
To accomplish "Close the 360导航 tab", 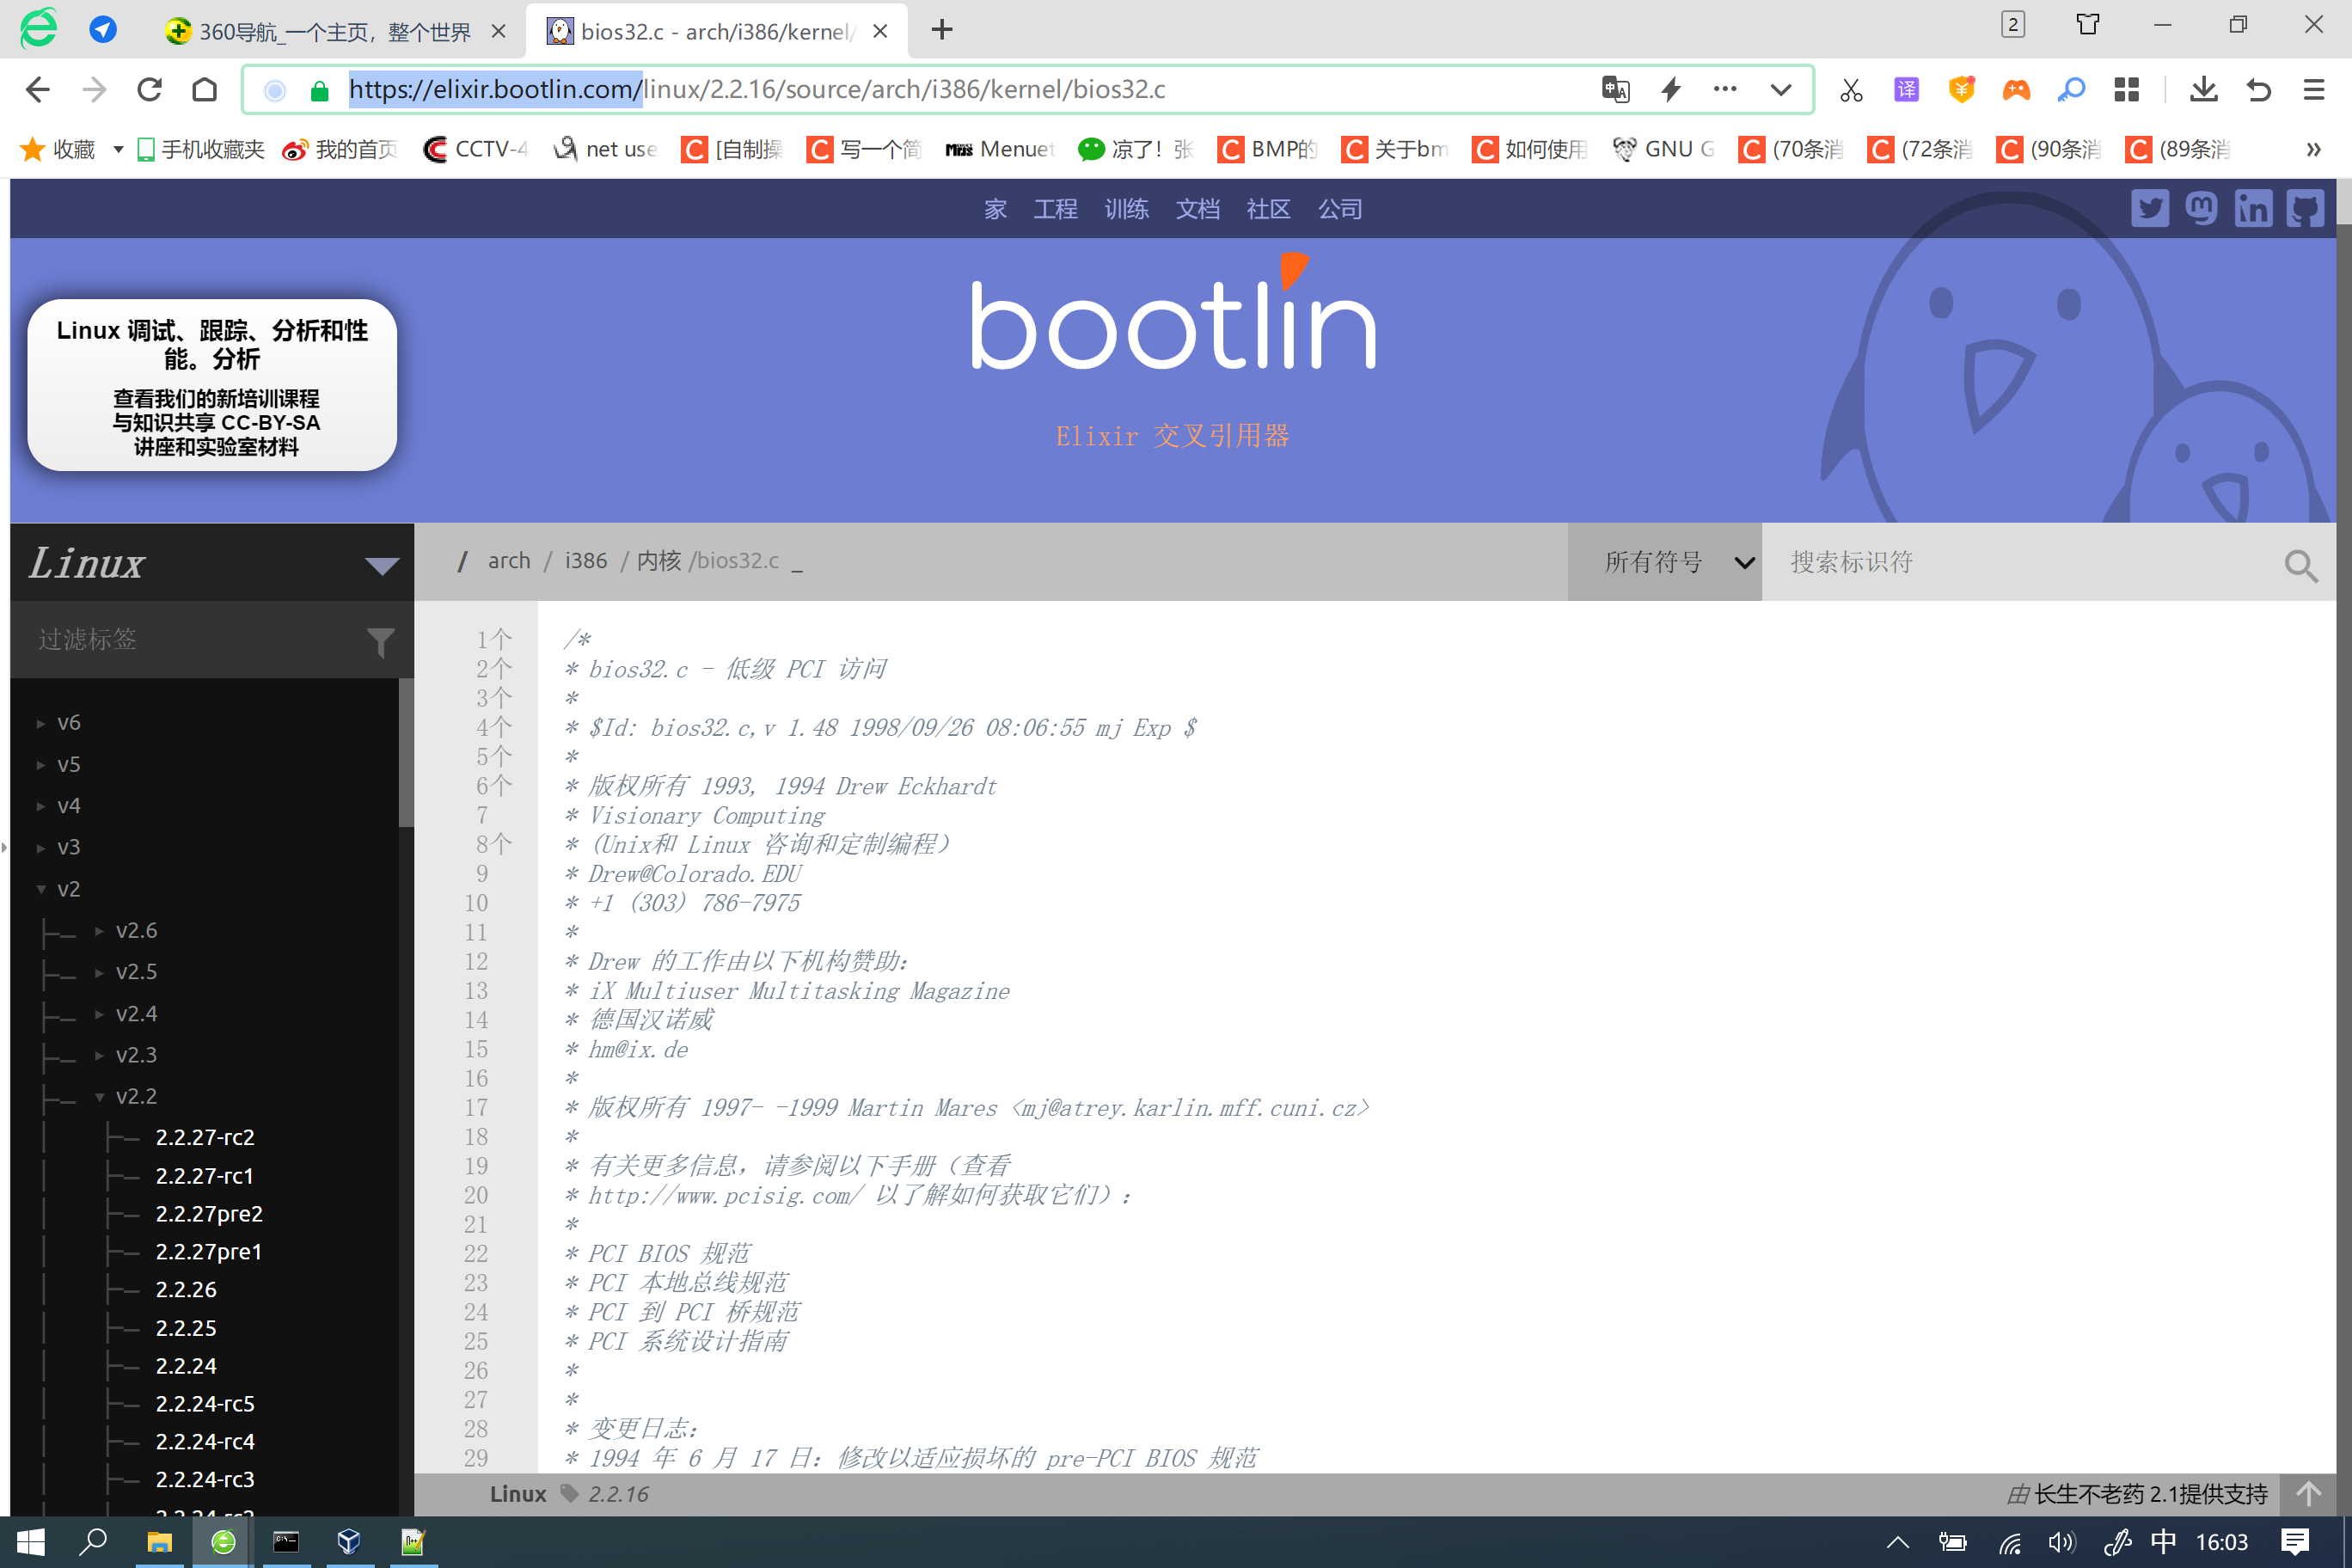I will [498, 32].
